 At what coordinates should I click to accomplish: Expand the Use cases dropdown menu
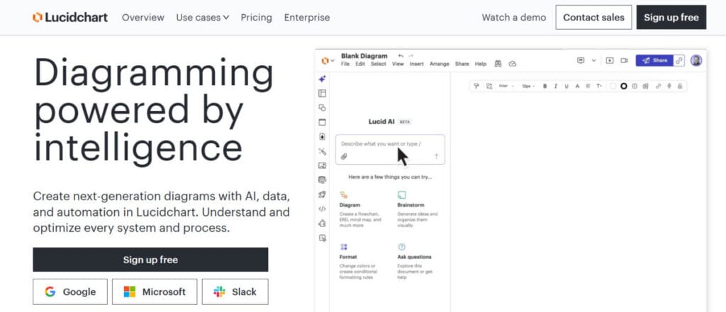(202, 18)
